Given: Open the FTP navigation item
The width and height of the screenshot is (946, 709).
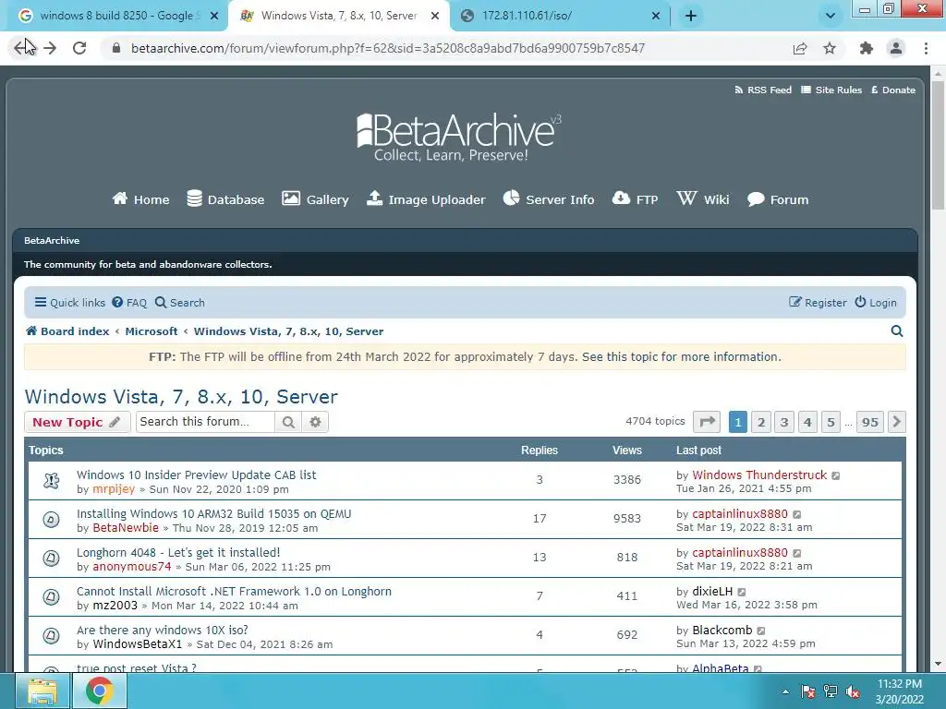Looking at the screenshot, I should click(x=635, y=199).
